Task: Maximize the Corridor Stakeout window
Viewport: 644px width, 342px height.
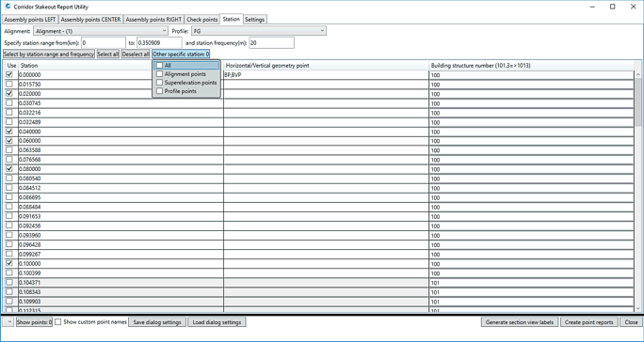Action: (612, 7)
